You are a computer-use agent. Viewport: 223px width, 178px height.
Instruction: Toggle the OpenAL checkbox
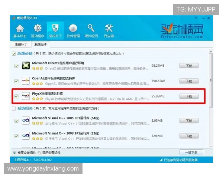click(x=16, y=81)
